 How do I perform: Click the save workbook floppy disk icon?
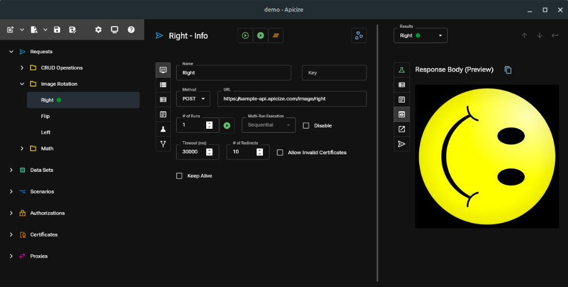click(x=57, y=29)
